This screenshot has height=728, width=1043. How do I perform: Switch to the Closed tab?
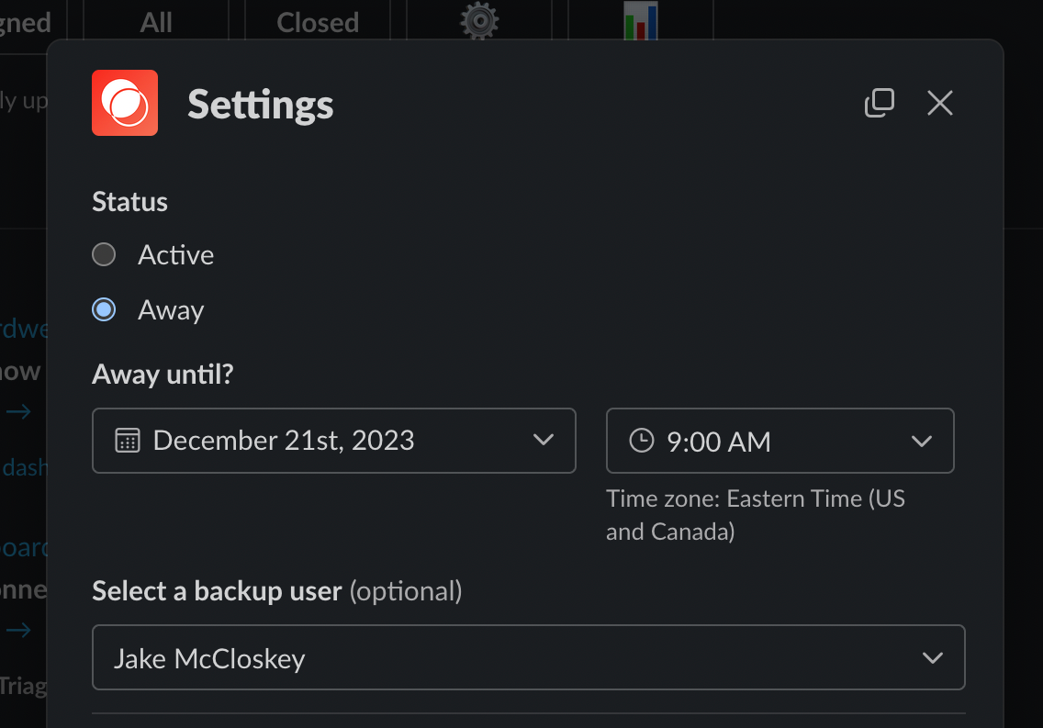click(x=317, y=21)
